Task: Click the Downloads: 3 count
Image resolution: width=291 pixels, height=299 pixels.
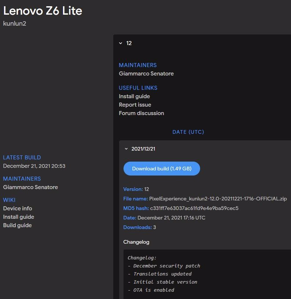Action: coord(140,227)
